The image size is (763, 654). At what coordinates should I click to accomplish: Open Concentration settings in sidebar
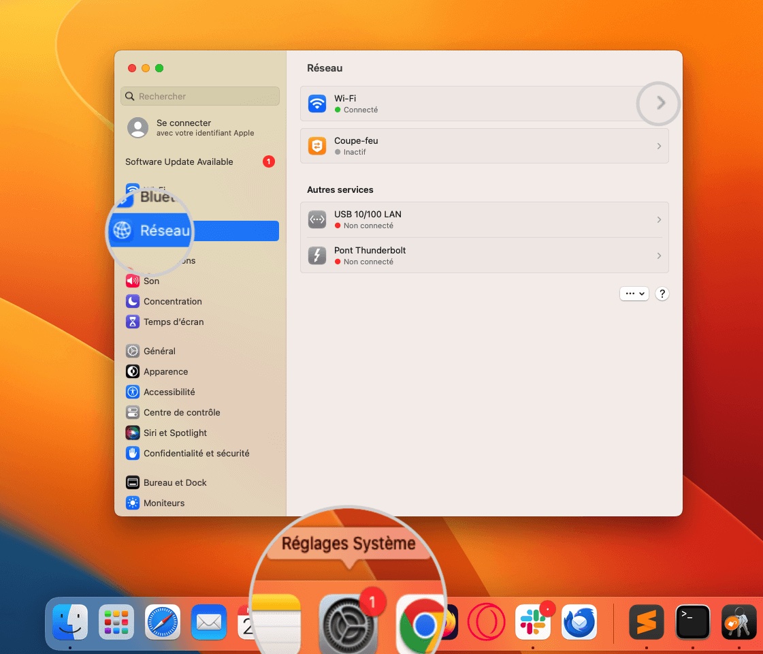click(199, 301)
